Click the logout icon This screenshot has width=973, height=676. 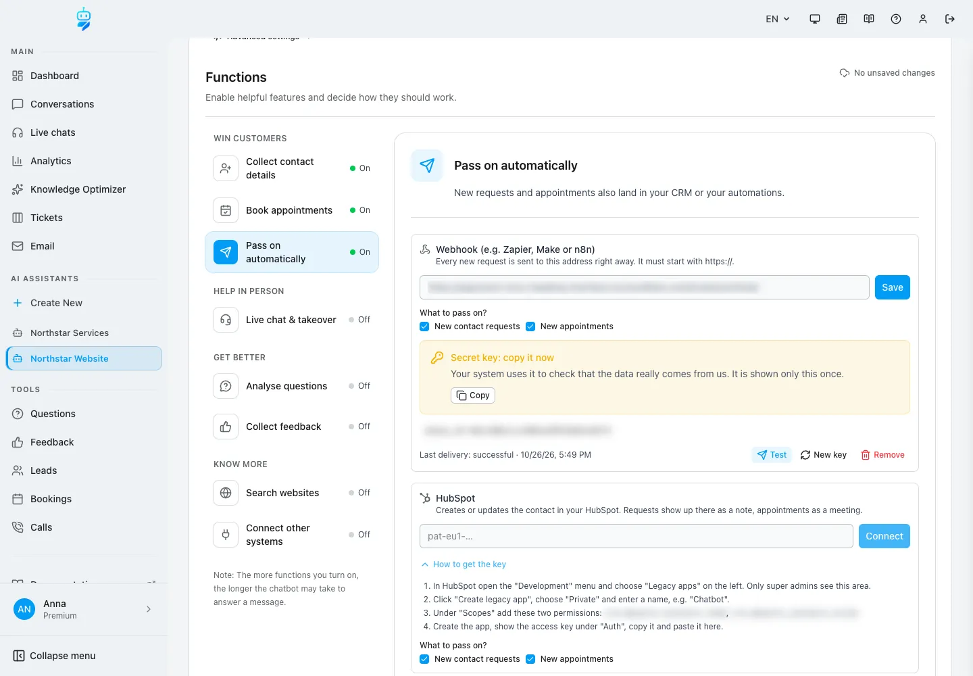tap(950, 19)
